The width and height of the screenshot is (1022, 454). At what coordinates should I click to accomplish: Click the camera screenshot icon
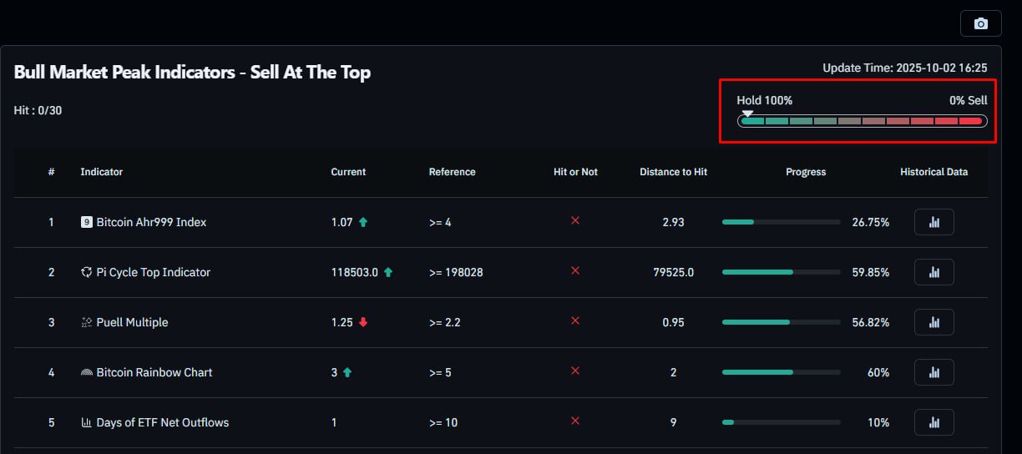point(981,23)
